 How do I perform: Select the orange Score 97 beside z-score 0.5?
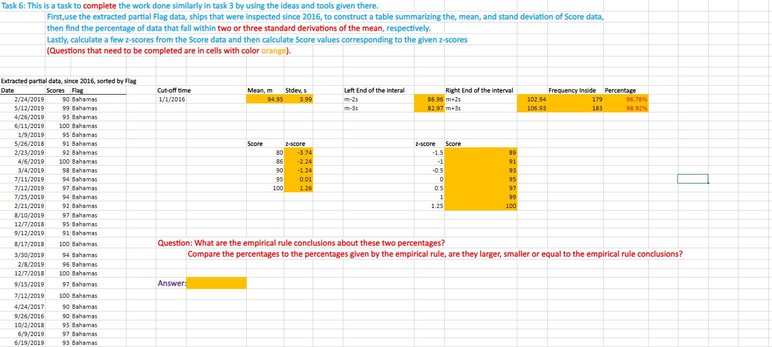[x=481, y=188]
